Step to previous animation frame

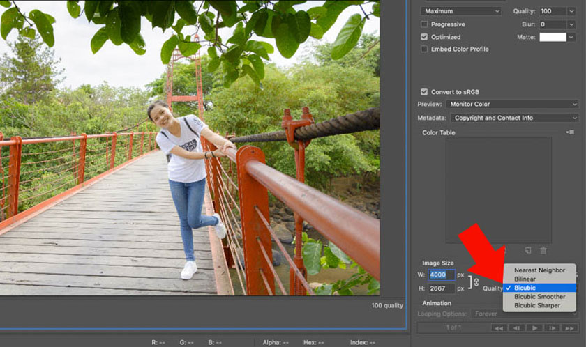click(x=517, y=327)
